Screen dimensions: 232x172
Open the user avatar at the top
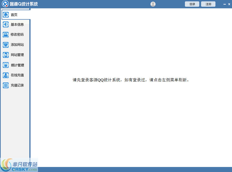153,4
